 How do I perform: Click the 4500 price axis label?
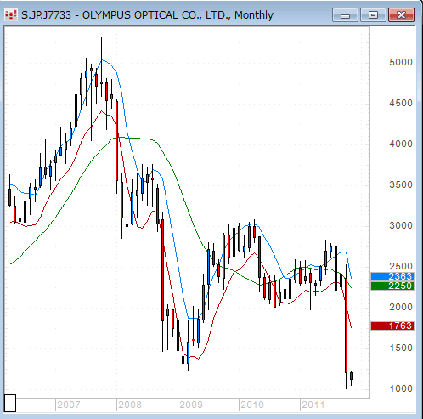[x=401, y=103]
